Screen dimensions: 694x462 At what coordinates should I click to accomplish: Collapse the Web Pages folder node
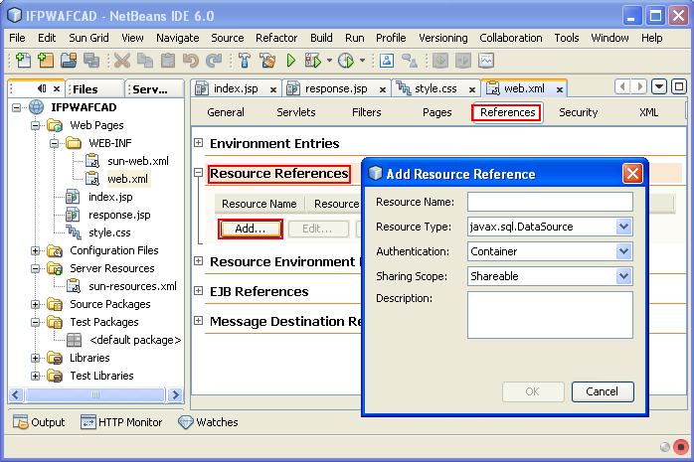click(x=36, y=125)
